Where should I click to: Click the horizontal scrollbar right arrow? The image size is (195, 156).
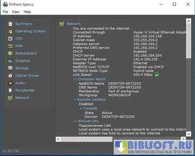pos(184,139)
